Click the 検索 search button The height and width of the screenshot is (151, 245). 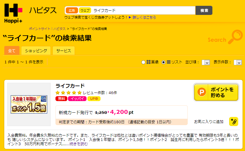click(204, 10)
